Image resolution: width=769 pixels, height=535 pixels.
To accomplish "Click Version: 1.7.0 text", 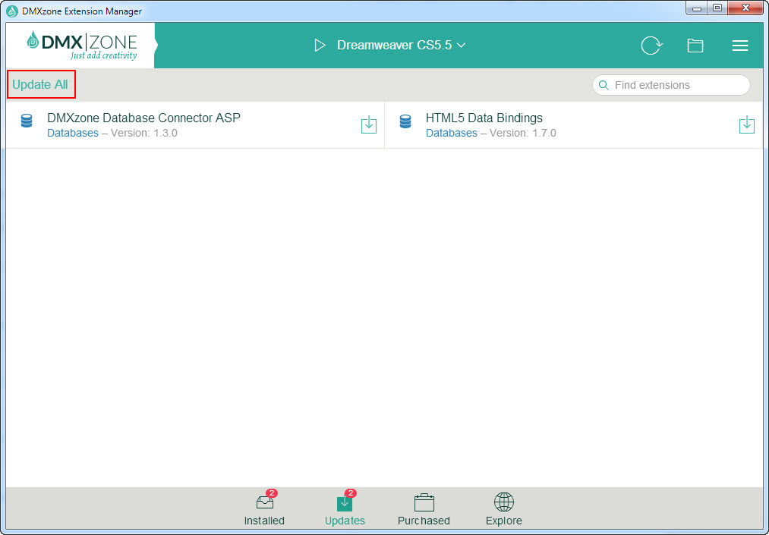I will pyautogui.click(x=523, y=133).
